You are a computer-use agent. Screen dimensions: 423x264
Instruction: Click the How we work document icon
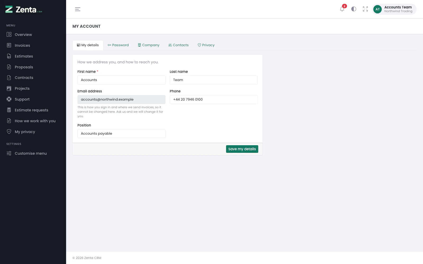pos(9,121)
